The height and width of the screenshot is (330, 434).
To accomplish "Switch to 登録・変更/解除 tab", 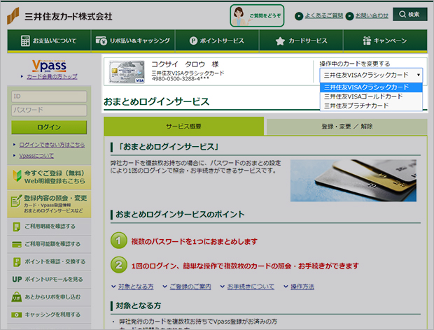I will pos(346,127).
